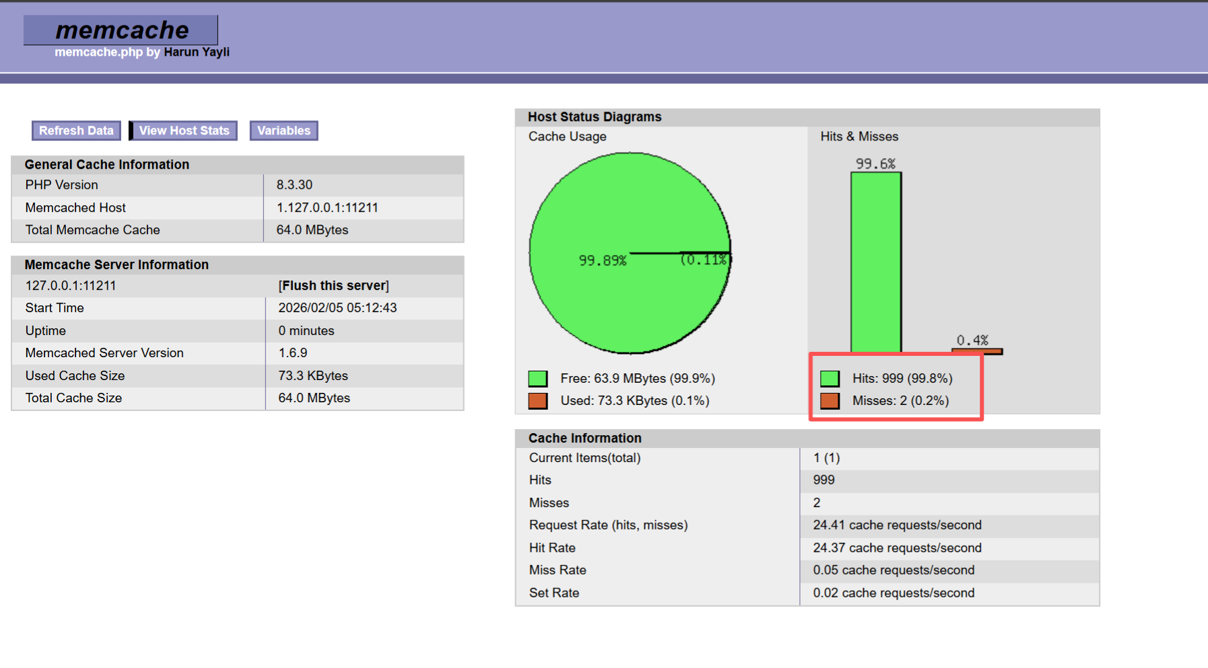Viewport: 1208px width, 668px height.
Task: Click the green Free cache legend swatch
Action: [538, 379]
